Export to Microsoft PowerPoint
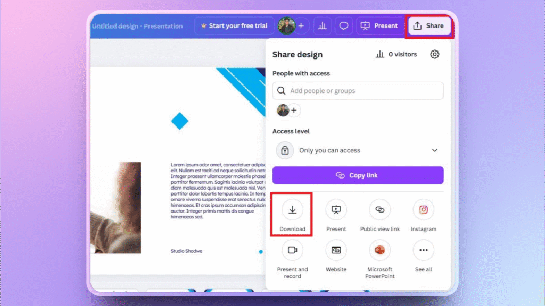545x306 pixels. 379,250
